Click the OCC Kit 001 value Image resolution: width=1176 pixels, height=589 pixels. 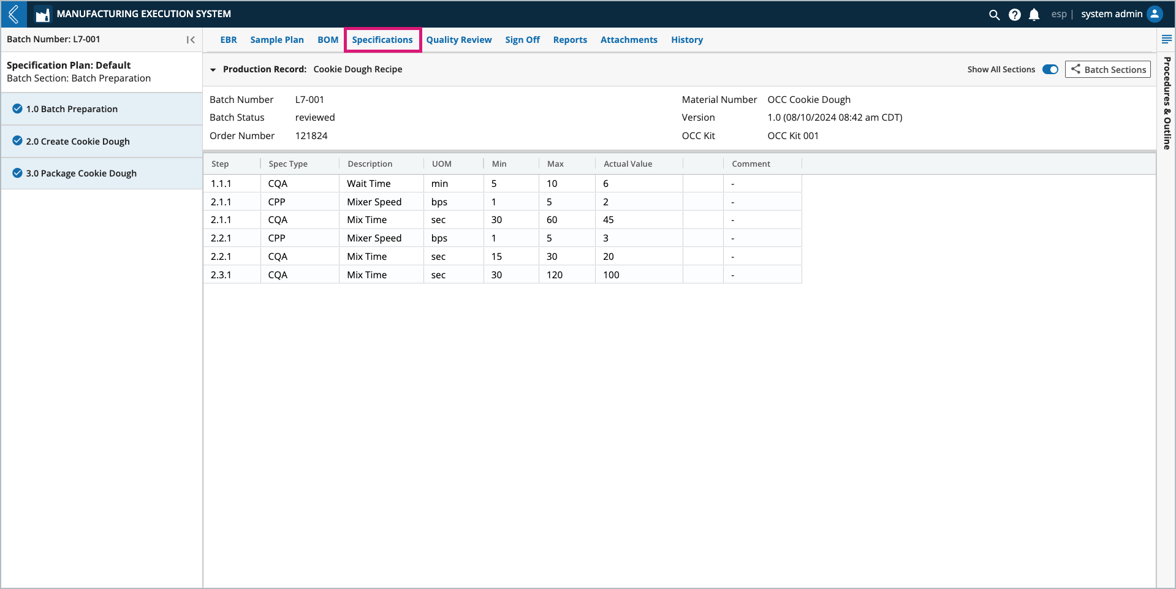pos(793,136)
